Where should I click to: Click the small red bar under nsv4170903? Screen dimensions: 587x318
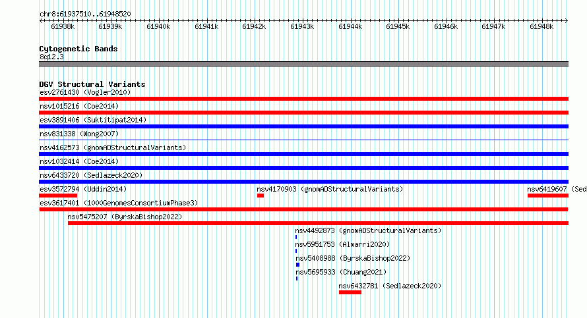point(261,196)
